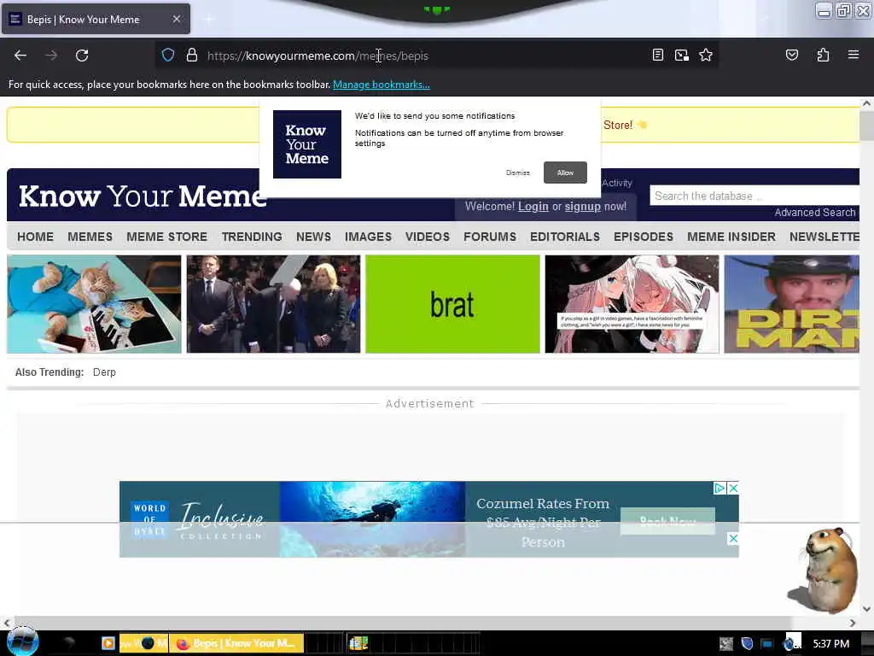Image resolution: width=874 pixels, height=656 pixels.
Task: Open the IMAGES navigation item
Action: pos(369,237)
